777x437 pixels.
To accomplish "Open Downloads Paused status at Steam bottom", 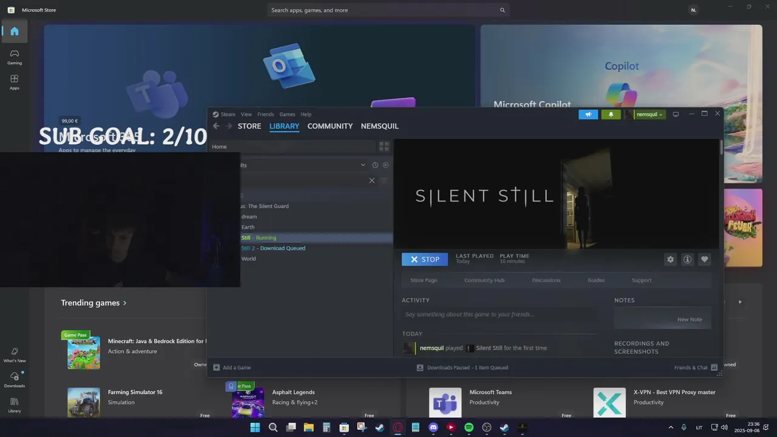I will point(463,368).
